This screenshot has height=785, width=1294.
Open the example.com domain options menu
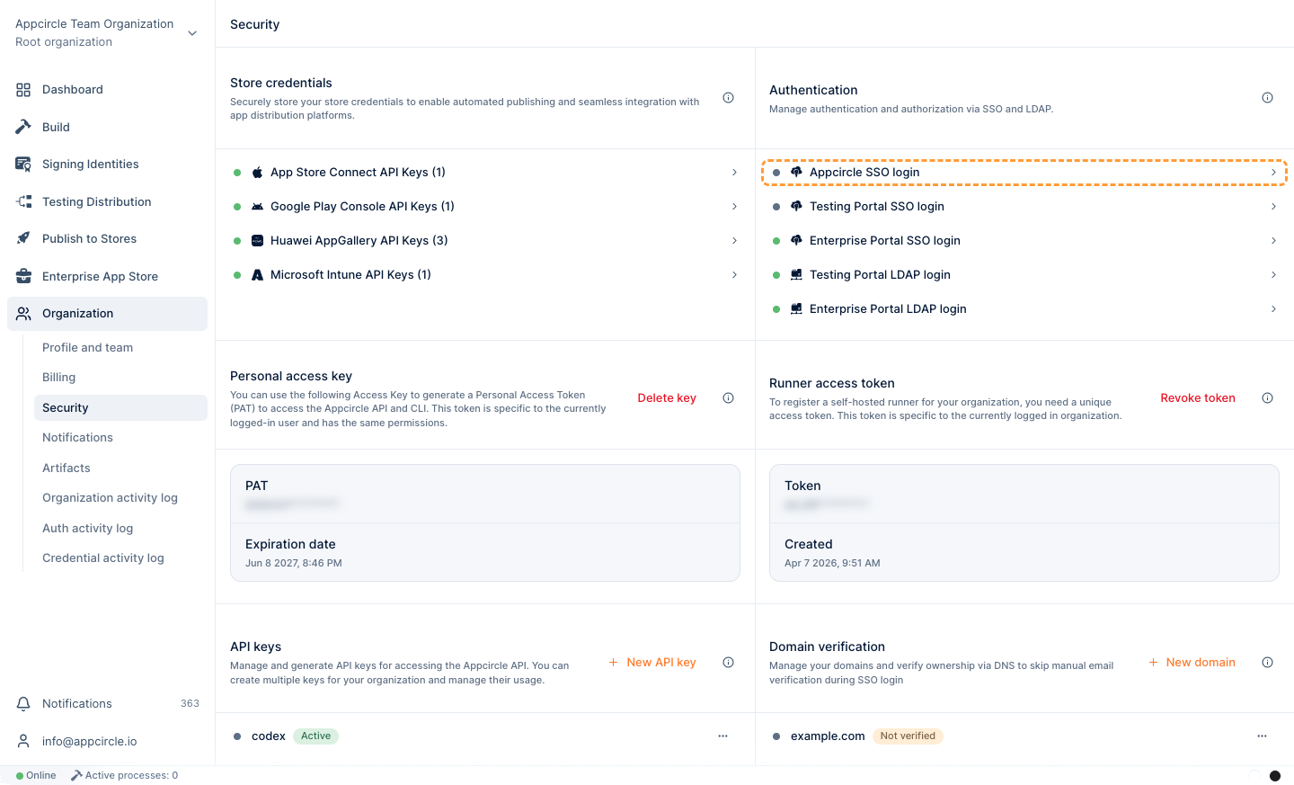click(x=1262, y=736)
